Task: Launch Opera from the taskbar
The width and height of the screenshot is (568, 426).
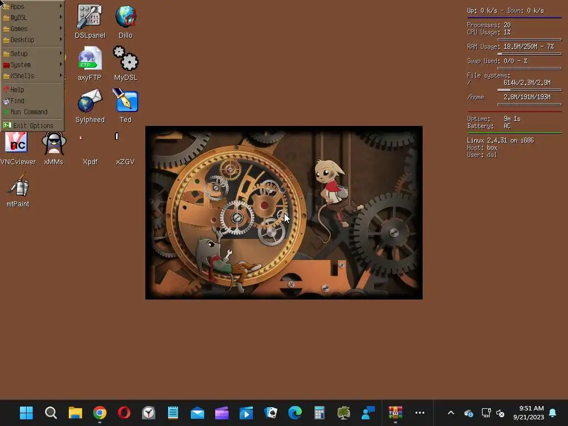Action: (124, 413)
